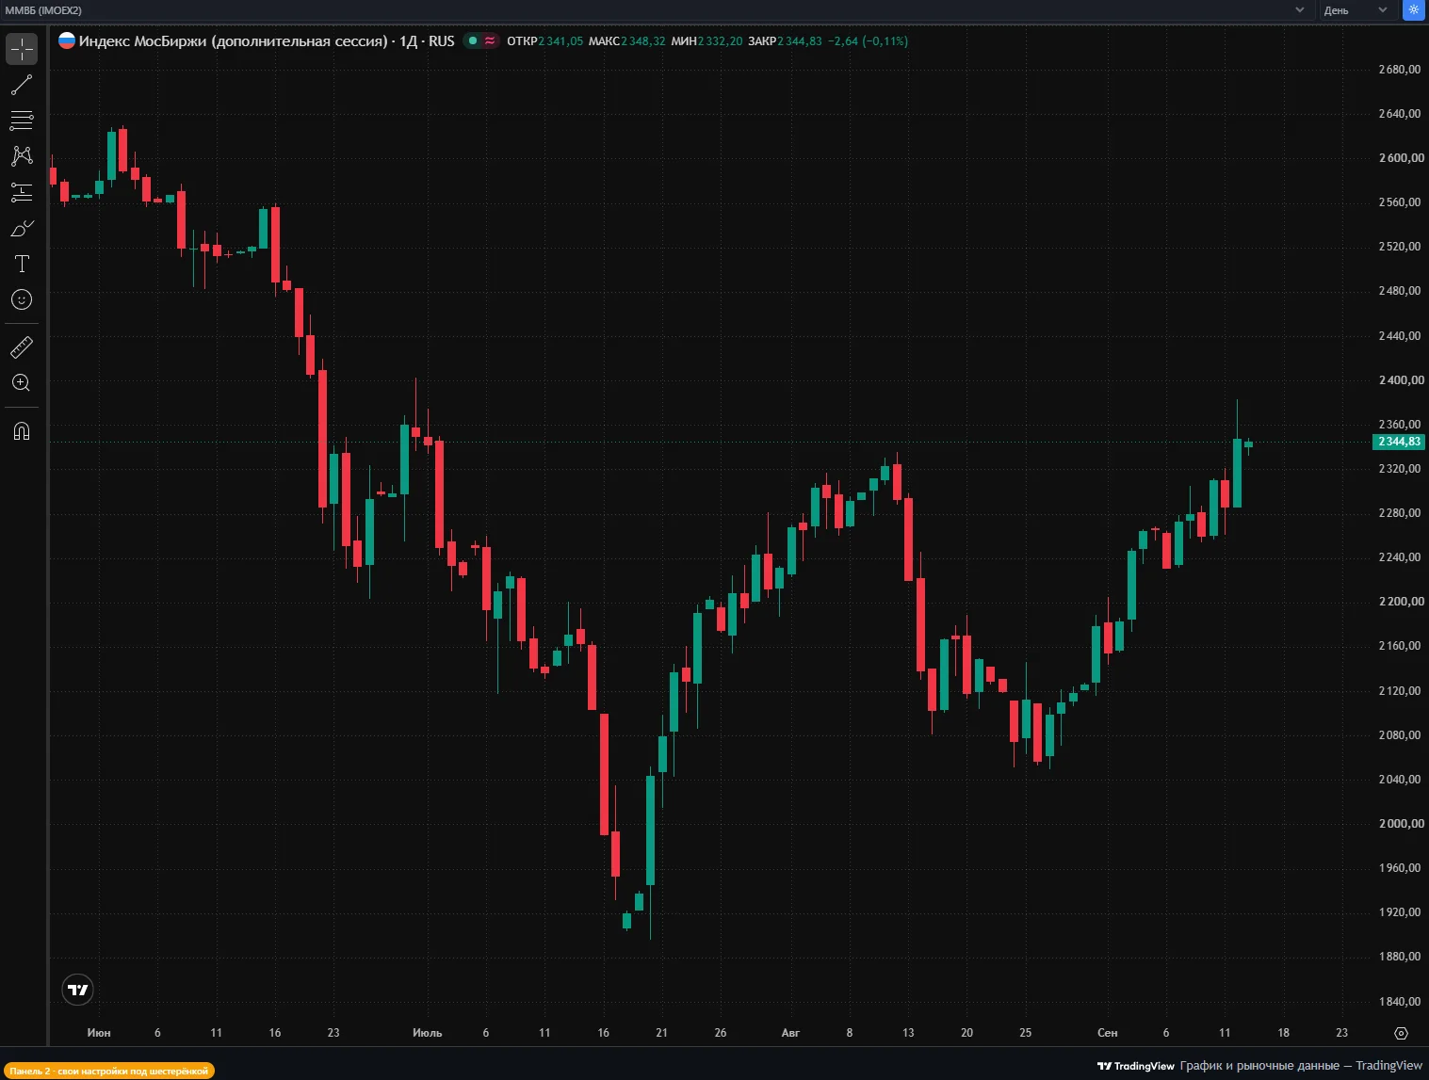Click the ЗАКР 2 344,83 value

(x=785, y=41)
